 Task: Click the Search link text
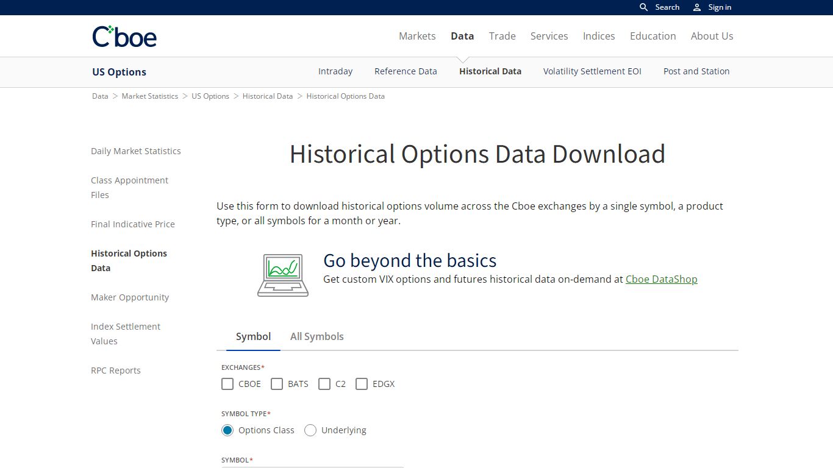coord(667,7)
